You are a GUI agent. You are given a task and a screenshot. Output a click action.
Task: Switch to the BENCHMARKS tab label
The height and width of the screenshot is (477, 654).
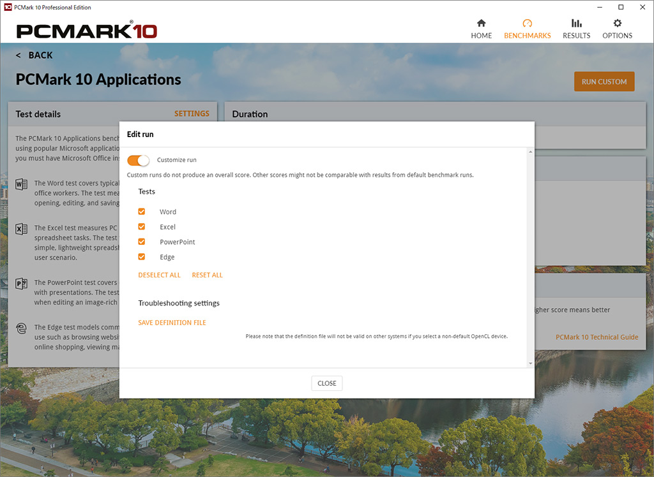(527, 36)
